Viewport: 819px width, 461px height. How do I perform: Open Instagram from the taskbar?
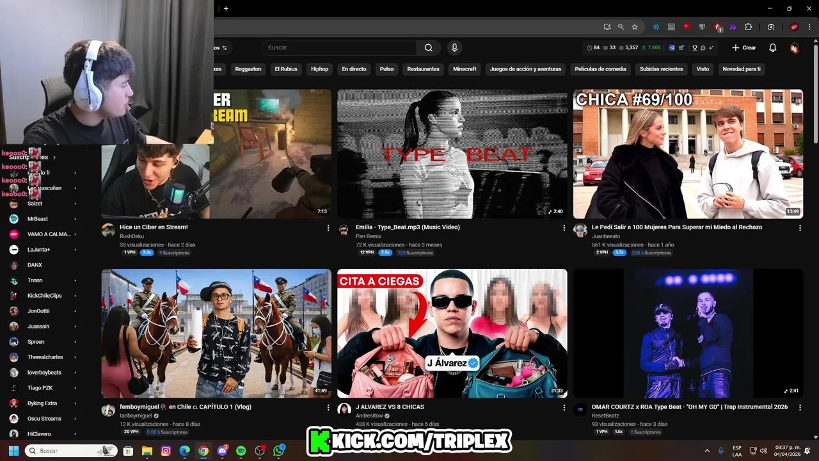tap(166, 451)
